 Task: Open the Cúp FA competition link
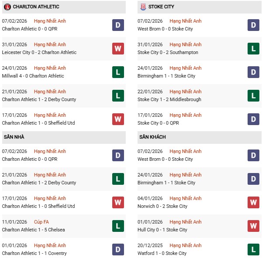pos(42,222)
